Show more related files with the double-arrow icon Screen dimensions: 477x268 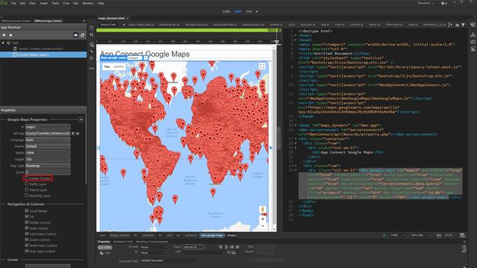(457, 25)
